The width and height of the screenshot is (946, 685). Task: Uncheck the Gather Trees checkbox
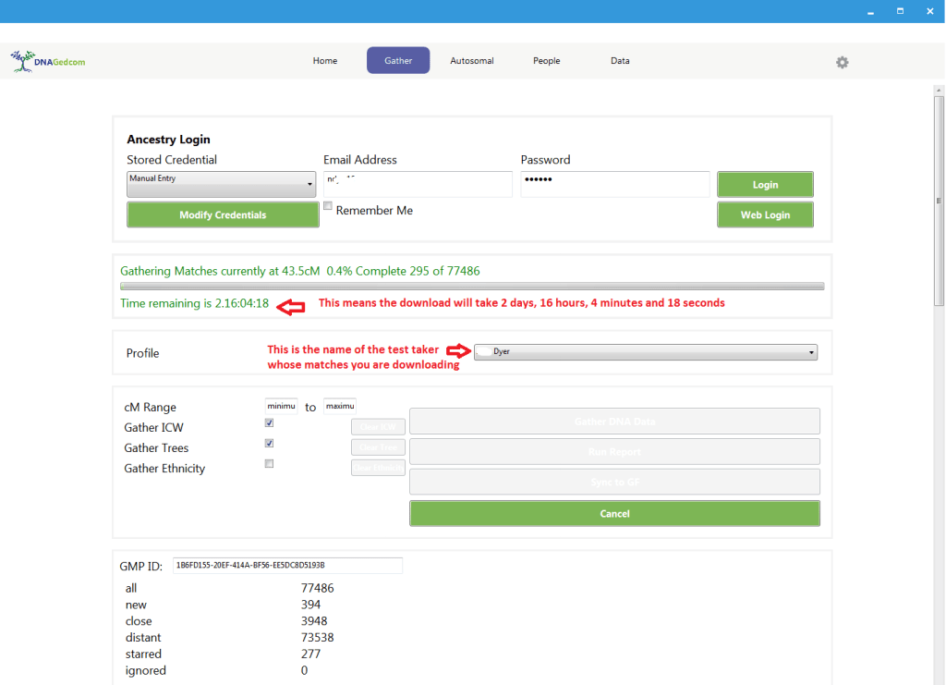pyautogui.click(x=269, y=444)
